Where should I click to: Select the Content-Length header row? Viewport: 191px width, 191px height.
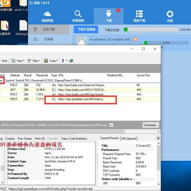coord(51,178)
